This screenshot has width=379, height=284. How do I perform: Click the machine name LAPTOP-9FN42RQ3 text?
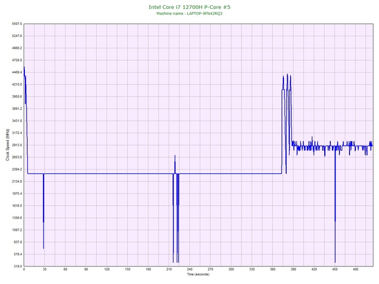[204, 14]
